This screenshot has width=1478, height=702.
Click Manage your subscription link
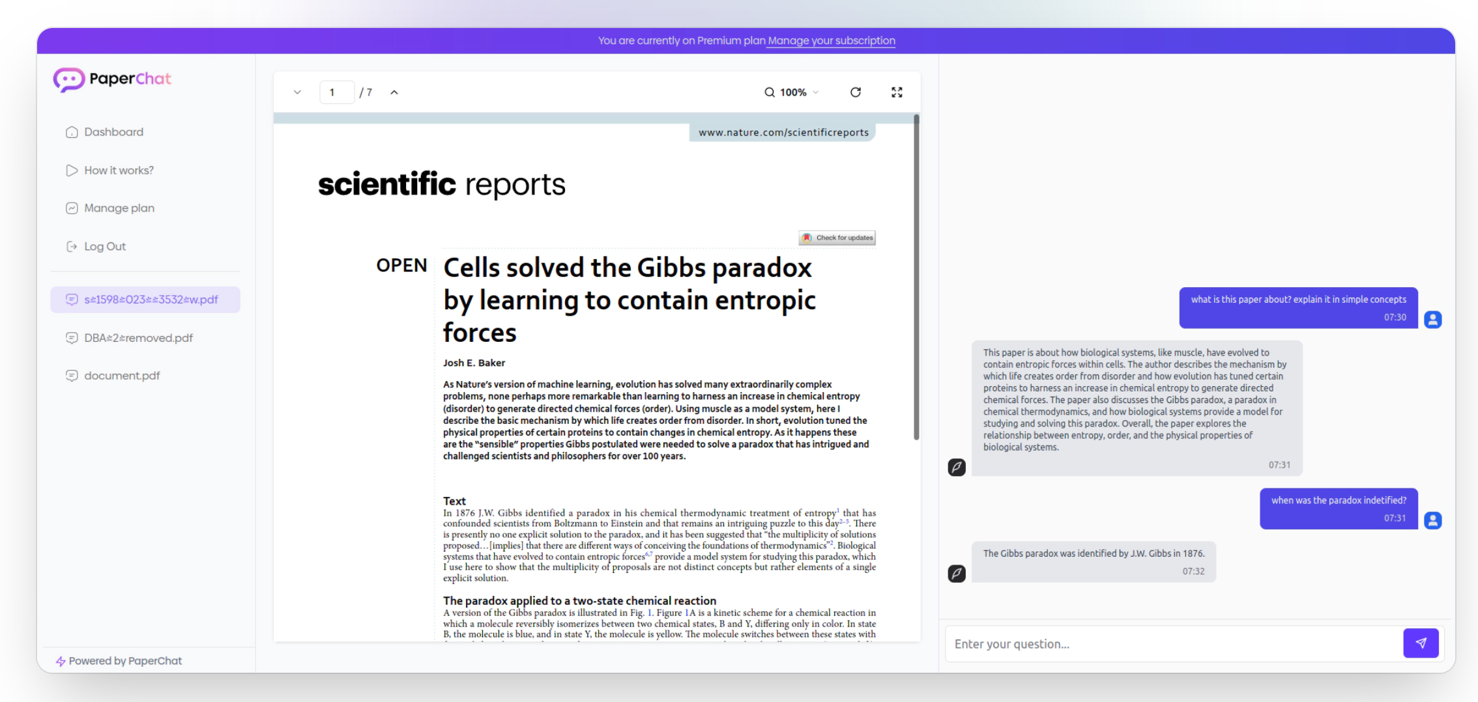pos(831,40)
